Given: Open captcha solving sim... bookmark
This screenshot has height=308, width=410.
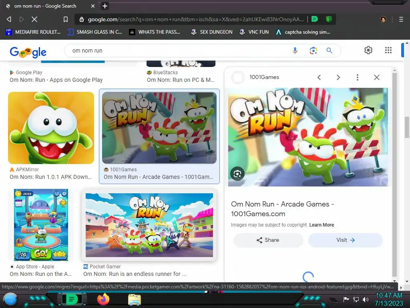Looking at the screenshot, I should [303, 32].
